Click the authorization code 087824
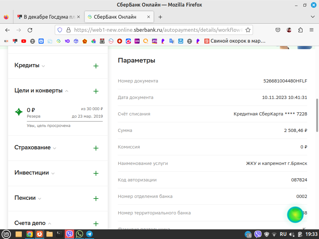The height and width of the screenshot is (239, 319). click(x=299, y=180)
